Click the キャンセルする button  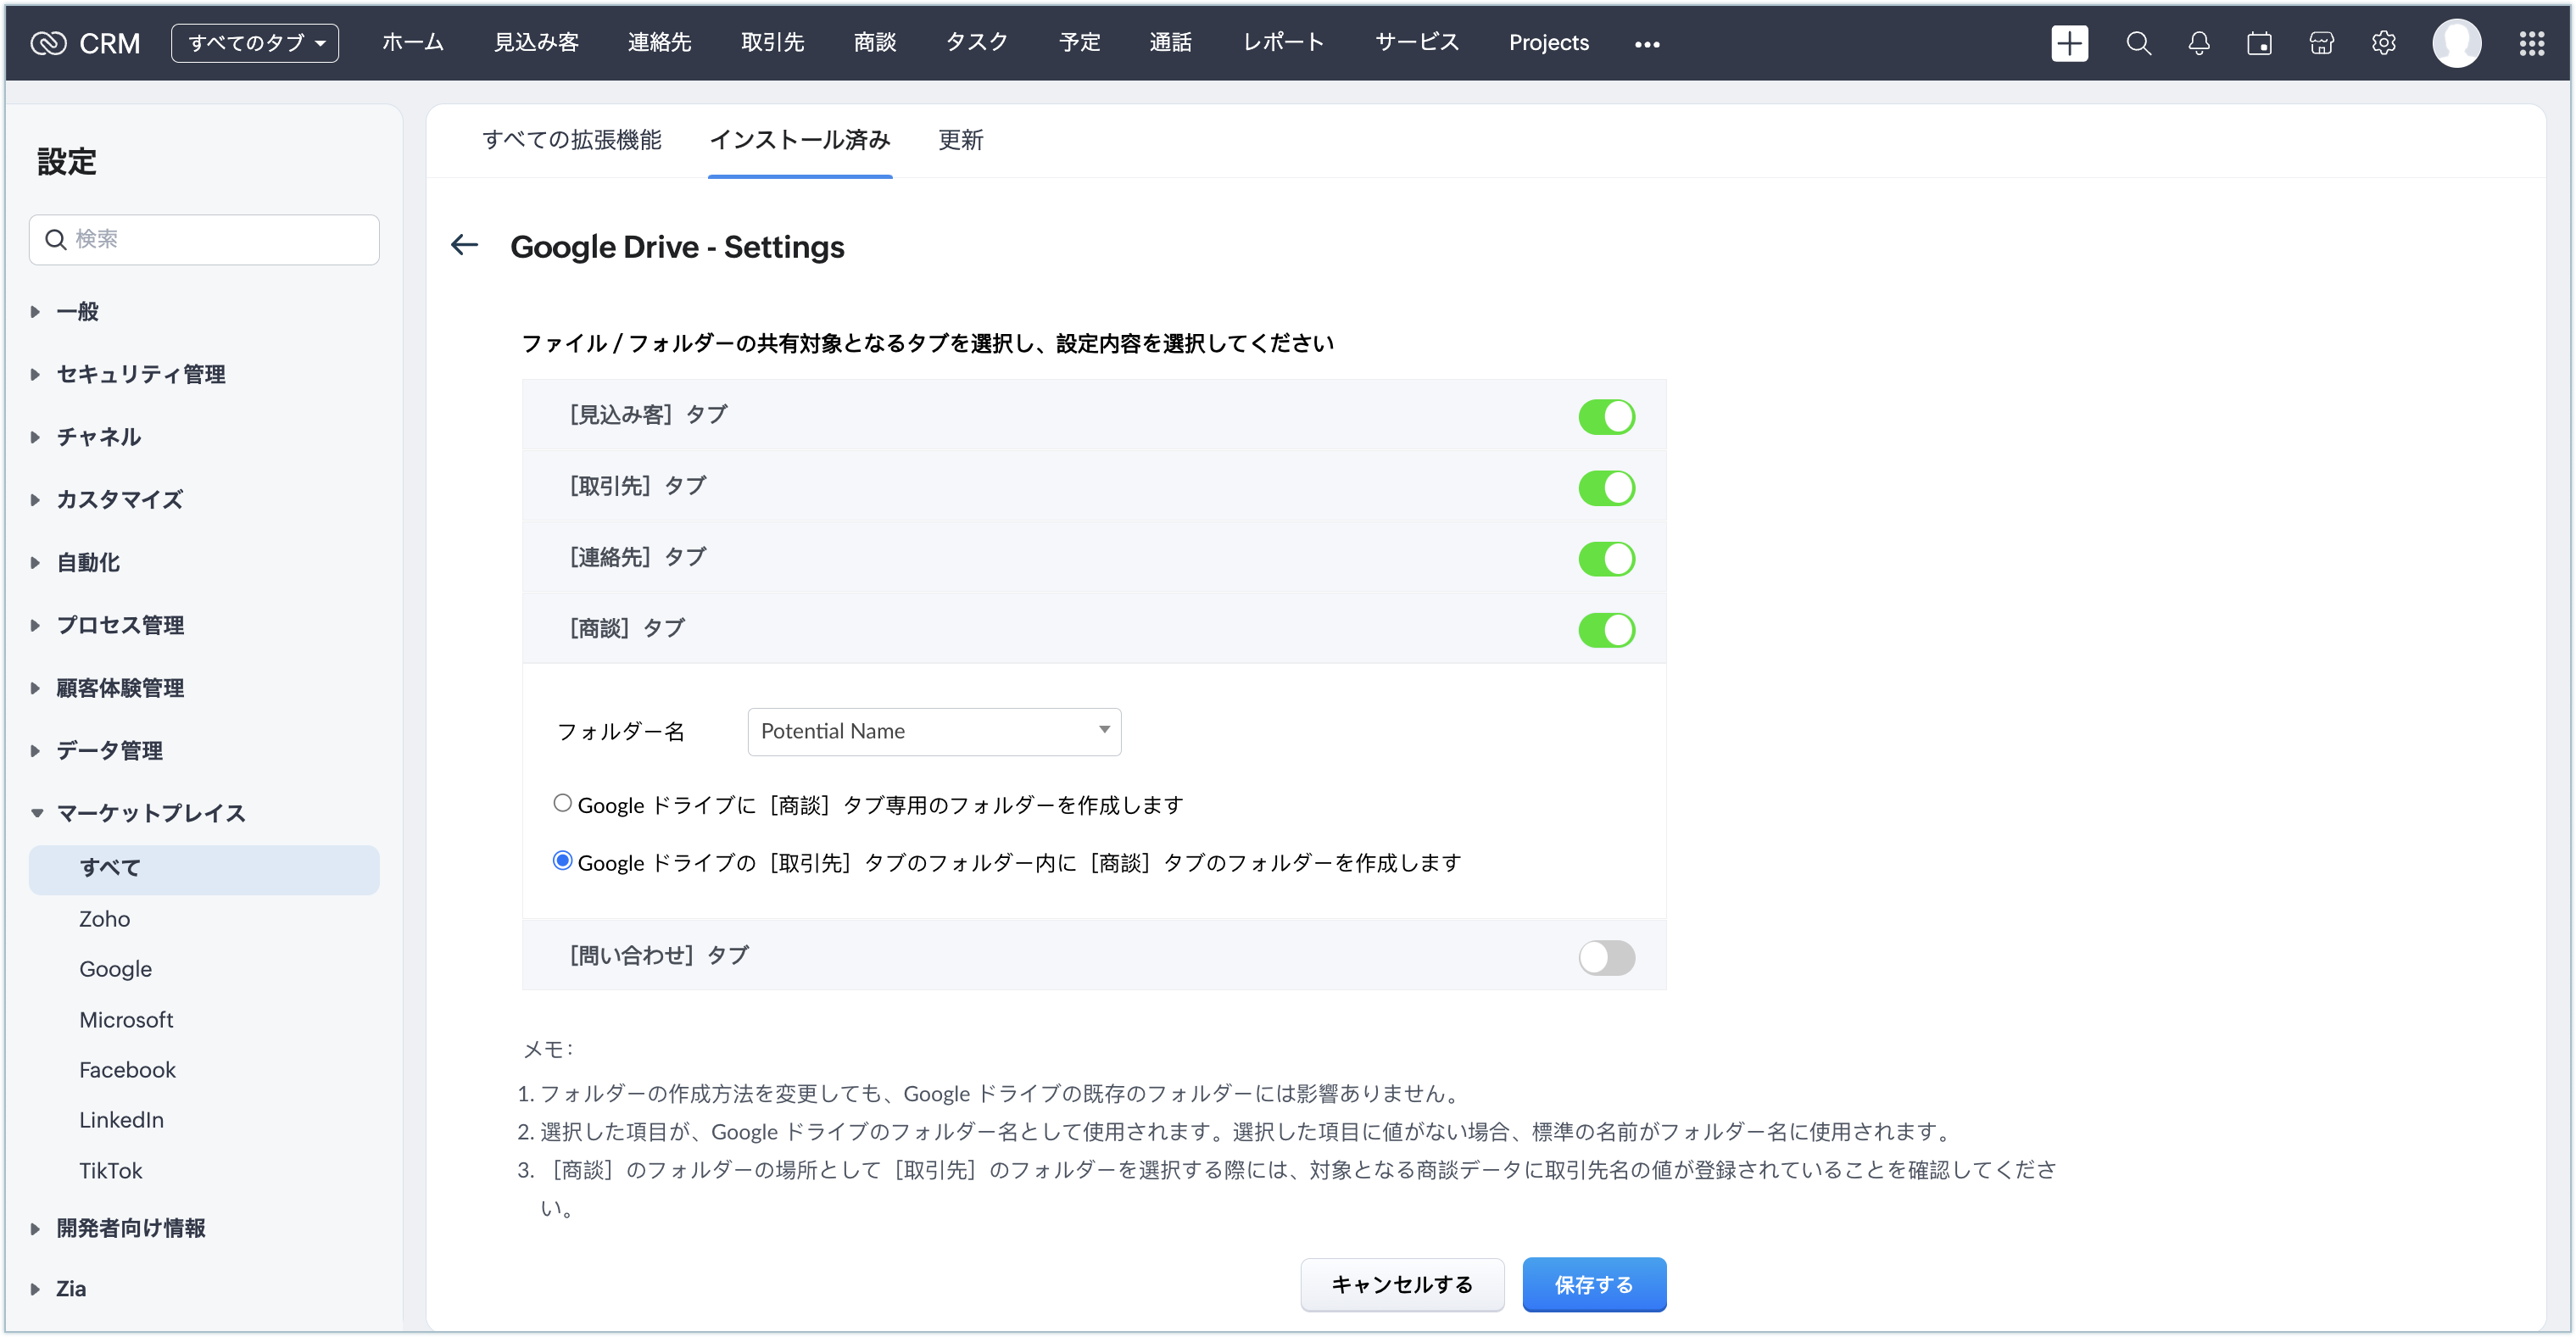tap(1401, 1284)
